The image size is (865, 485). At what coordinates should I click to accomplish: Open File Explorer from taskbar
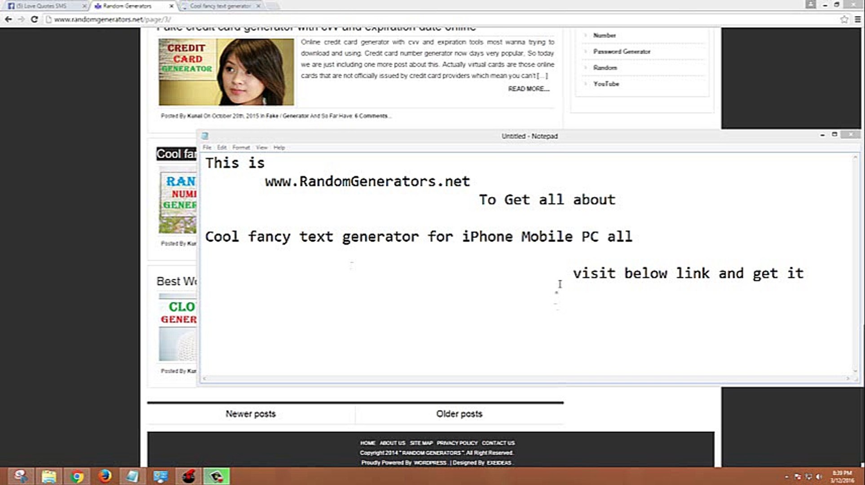click(x=49, y=476)
